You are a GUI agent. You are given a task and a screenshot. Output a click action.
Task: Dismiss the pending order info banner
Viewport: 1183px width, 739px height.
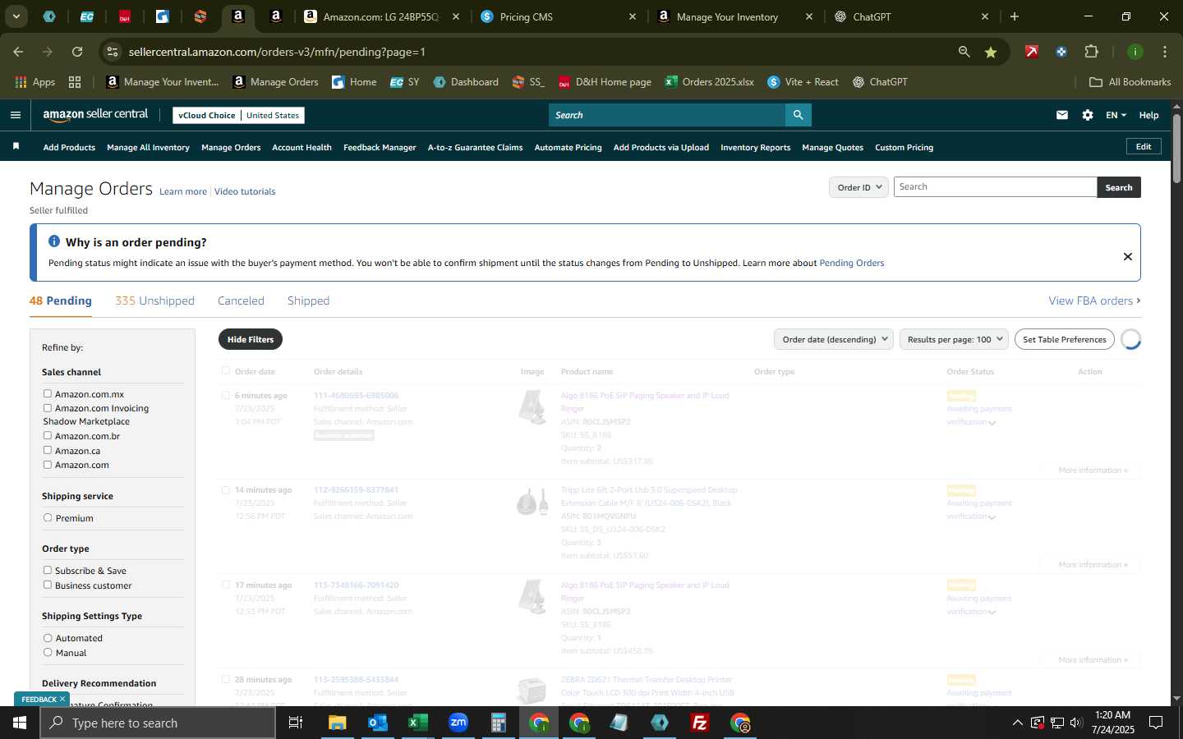pyautogui.click(x=1128, y=256)
